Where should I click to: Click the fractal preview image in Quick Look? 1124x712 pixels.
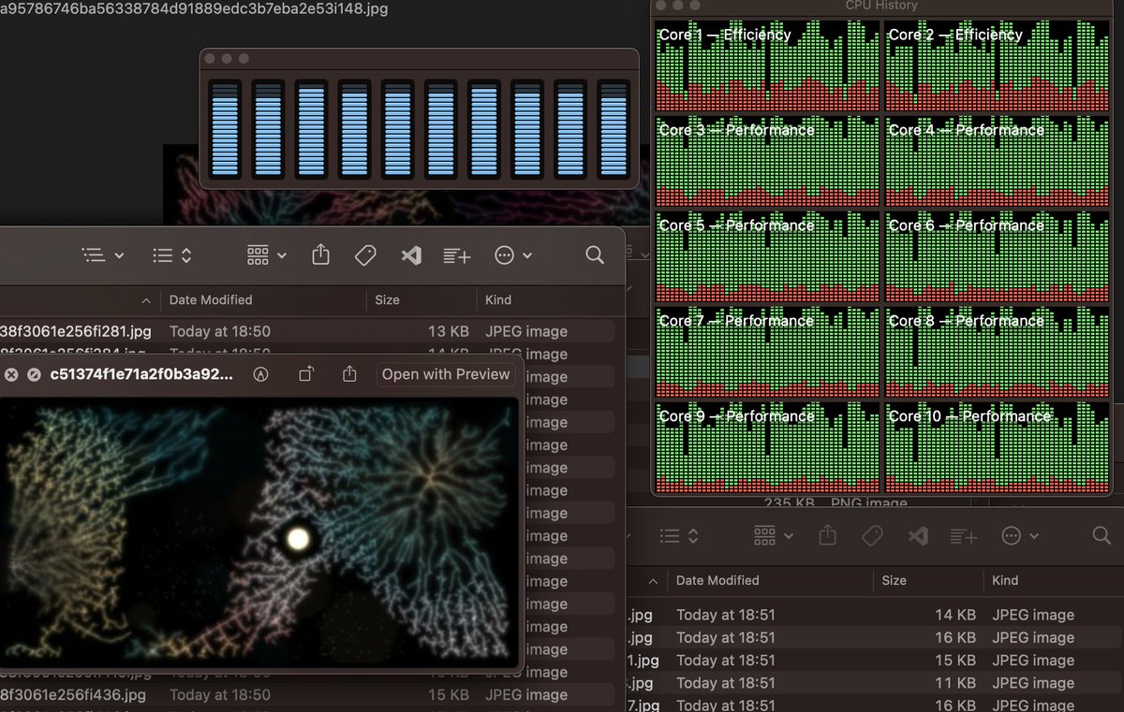tap(259, 531)
